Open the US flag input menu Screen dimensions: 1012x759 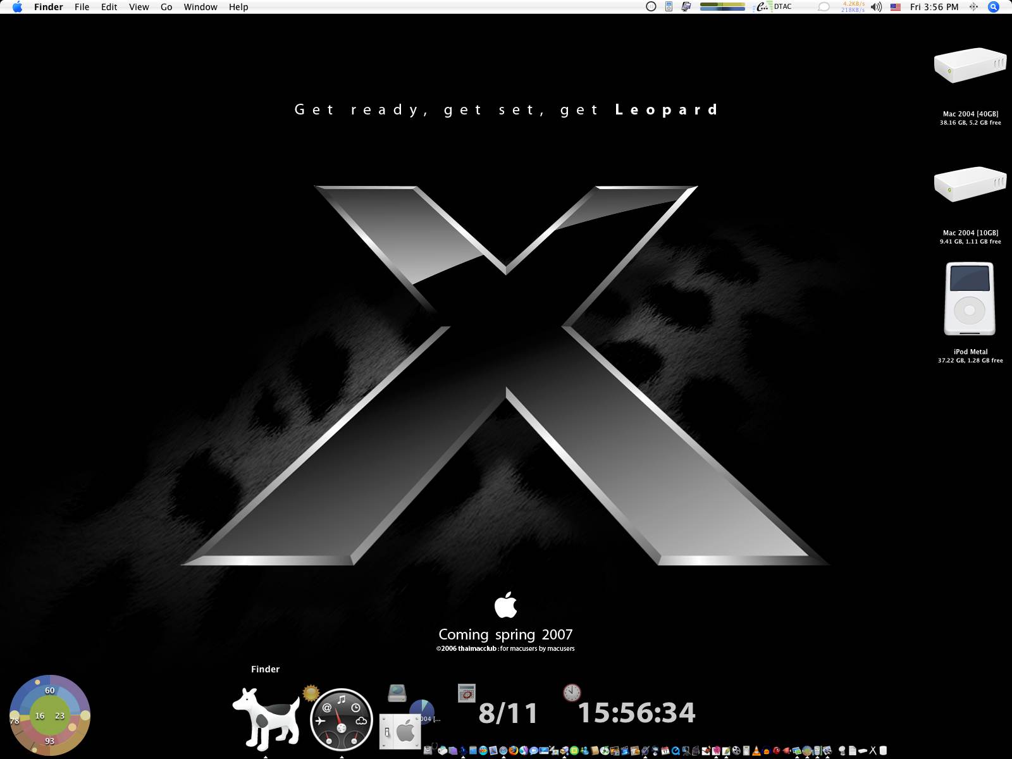[896, 7]
